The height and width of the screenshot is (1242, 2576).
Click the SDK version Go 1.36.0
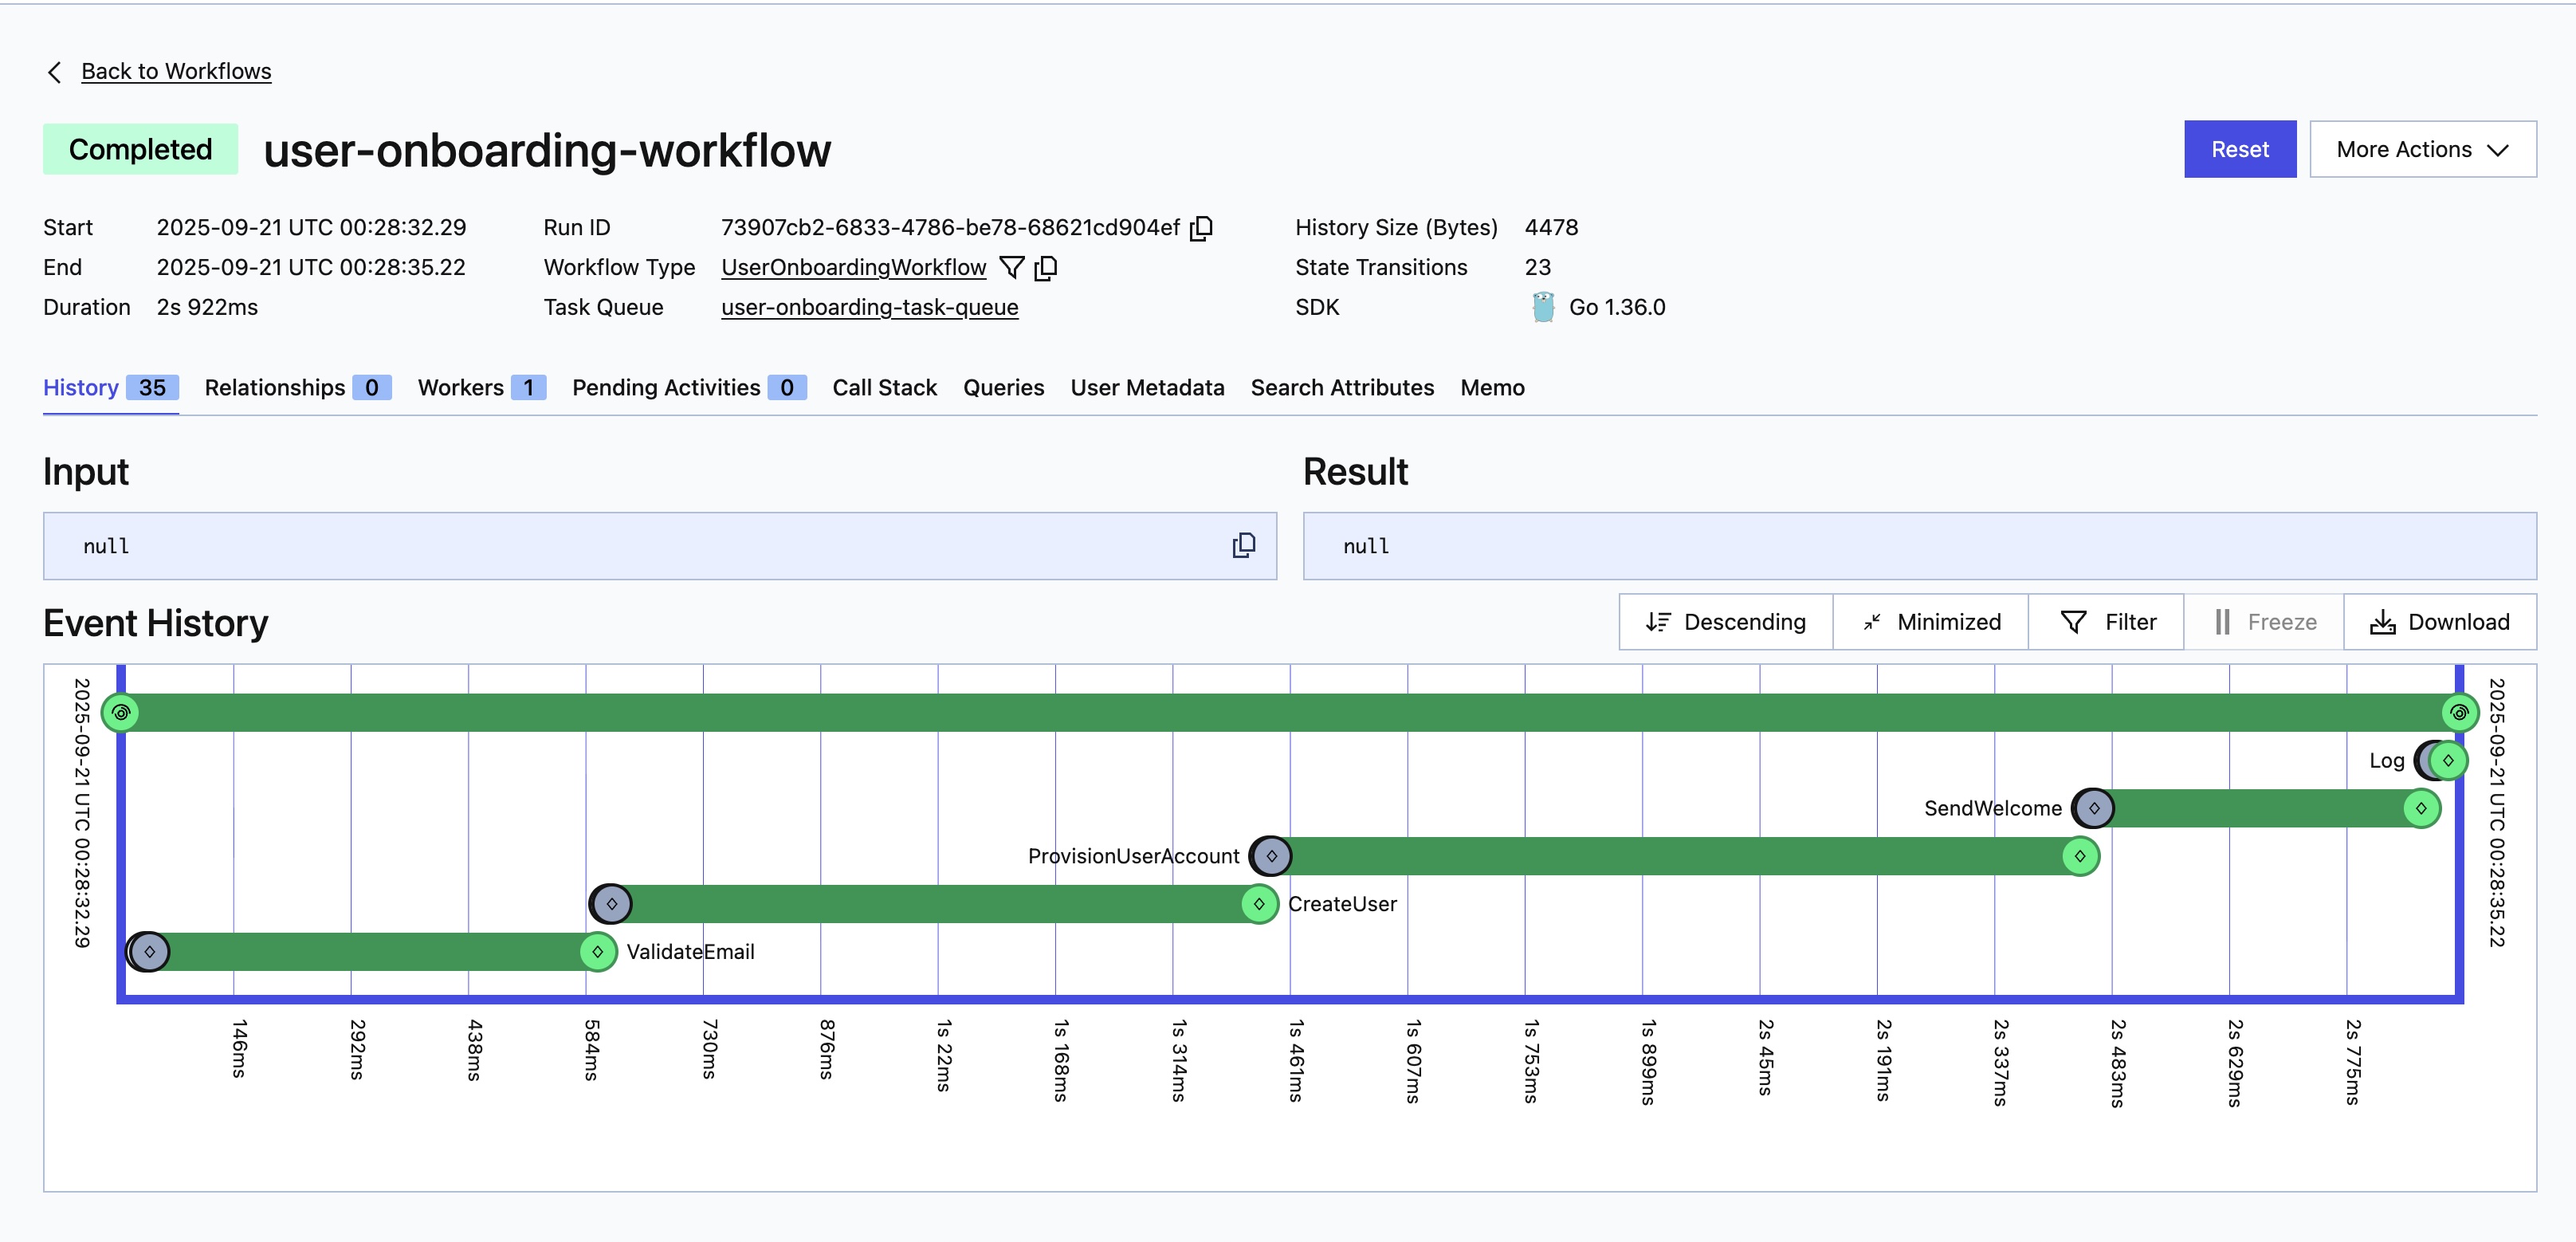1617,308
